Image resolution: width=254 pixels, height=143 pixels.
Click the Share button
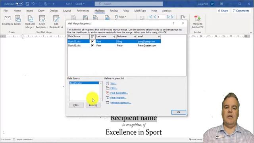click(x=223, y=11)
